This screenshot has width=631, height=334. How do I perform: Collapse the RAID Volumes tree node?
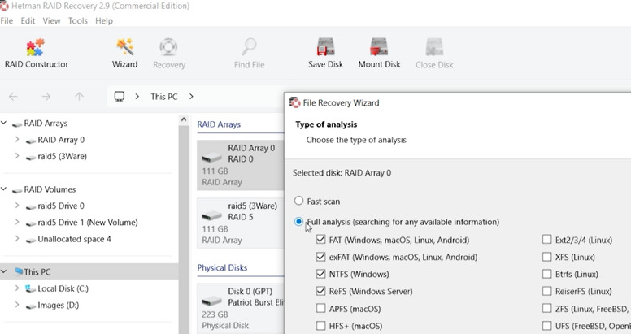3,189
